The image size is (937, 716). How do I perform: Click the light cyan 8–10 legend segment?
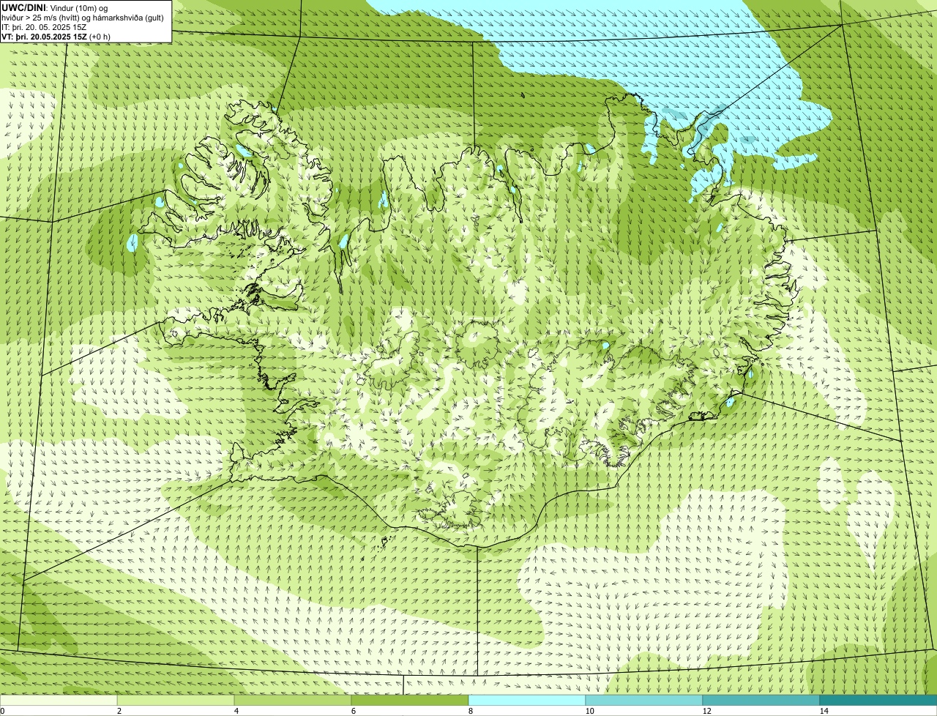pos(527,701)
